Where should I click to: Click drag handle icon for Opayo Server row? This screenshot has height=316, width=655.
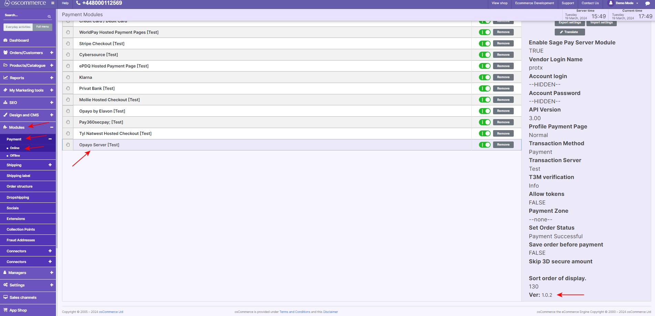68,145
